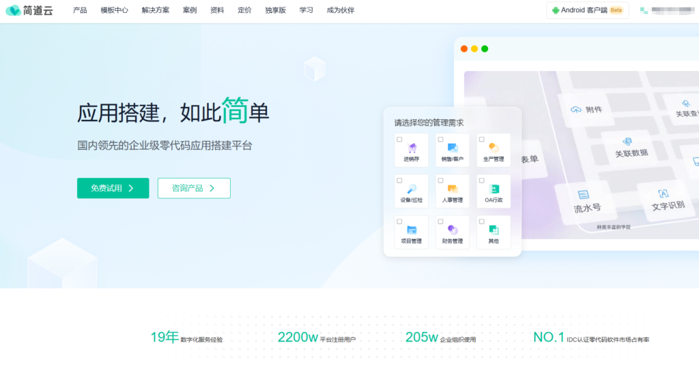Check the 项目管理 checkbox
The width and height of the screenshot is (699, 370).
[x=399, y=221]
